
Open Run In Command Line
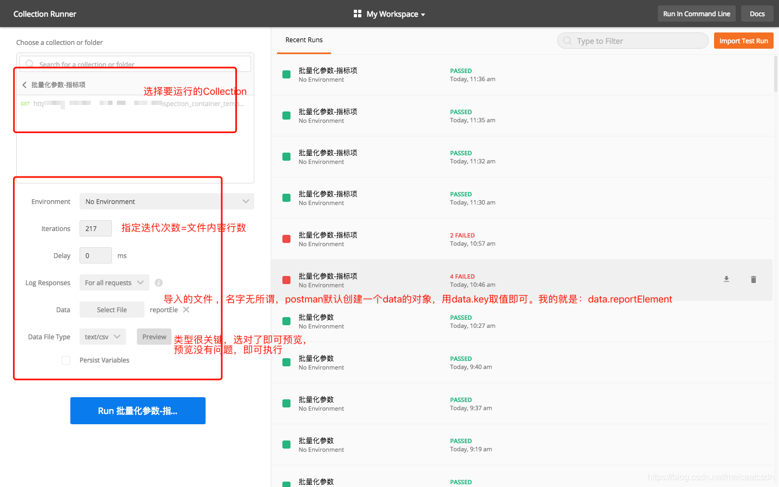click(696, 14)
